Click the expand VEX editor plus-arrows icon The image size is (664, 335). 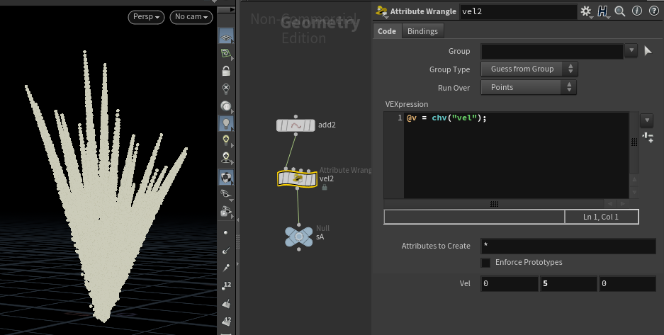coord(648,137)
